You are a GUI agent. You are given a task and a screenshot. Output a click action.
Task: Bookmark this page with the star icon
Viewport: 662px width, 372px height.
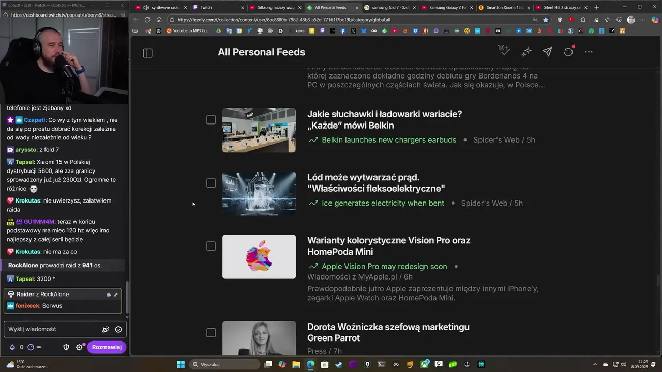click(546, 20)
